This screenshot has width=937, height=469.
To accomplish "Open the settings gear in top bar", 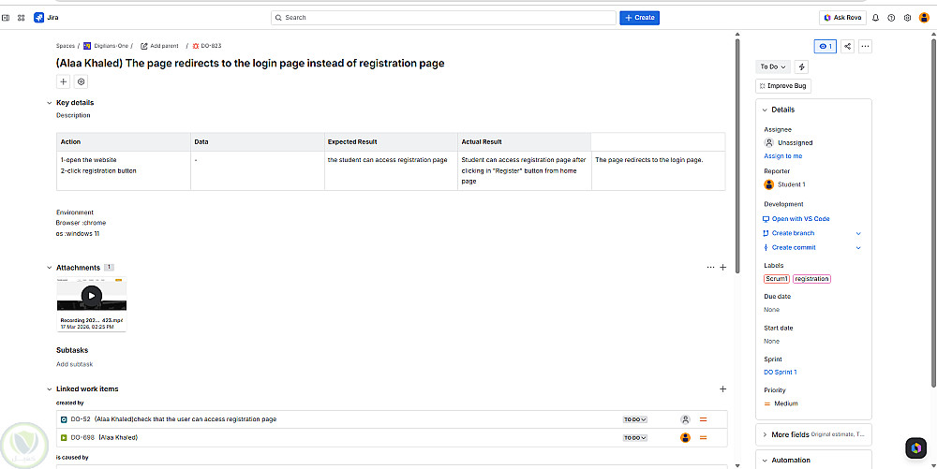I will [x=907, y=18].
